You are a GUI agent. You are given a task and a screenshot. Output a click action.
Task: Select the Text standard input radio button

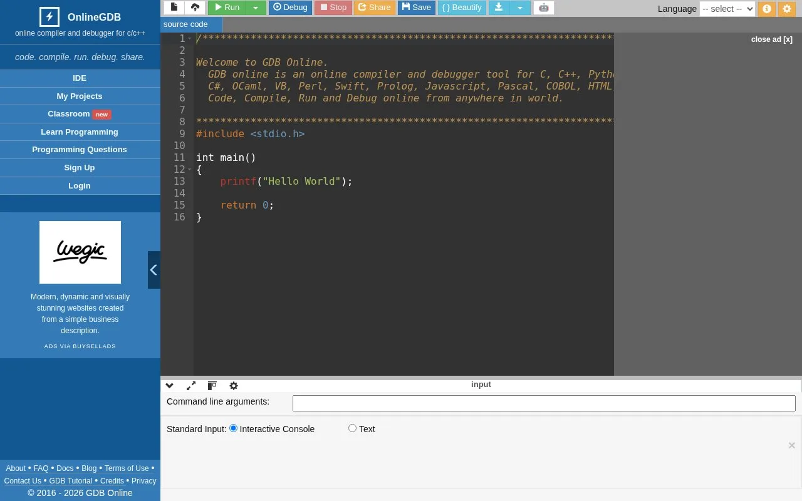tap(352, 428)
